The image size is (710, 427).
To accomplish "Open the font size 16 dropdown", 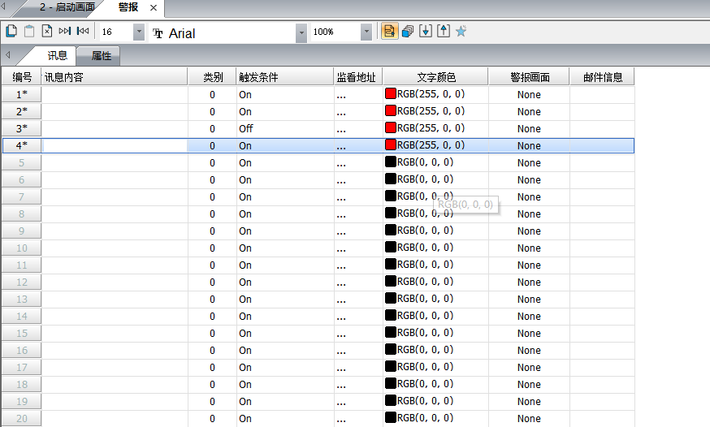I will click(138, 32).
